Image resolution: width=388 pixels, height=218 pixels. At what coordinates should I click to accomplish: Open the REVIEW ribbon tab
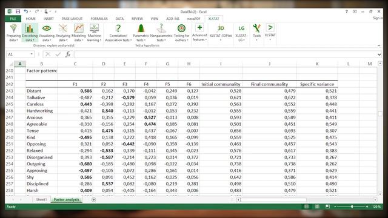coord(137,19)
